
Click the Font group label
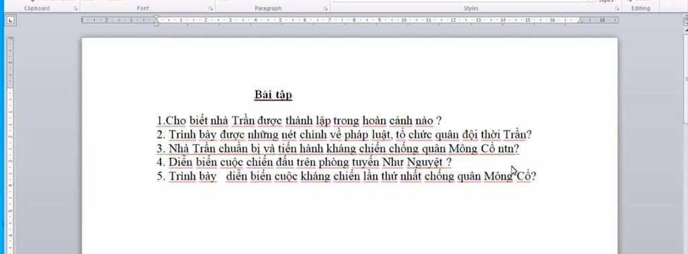142,8
